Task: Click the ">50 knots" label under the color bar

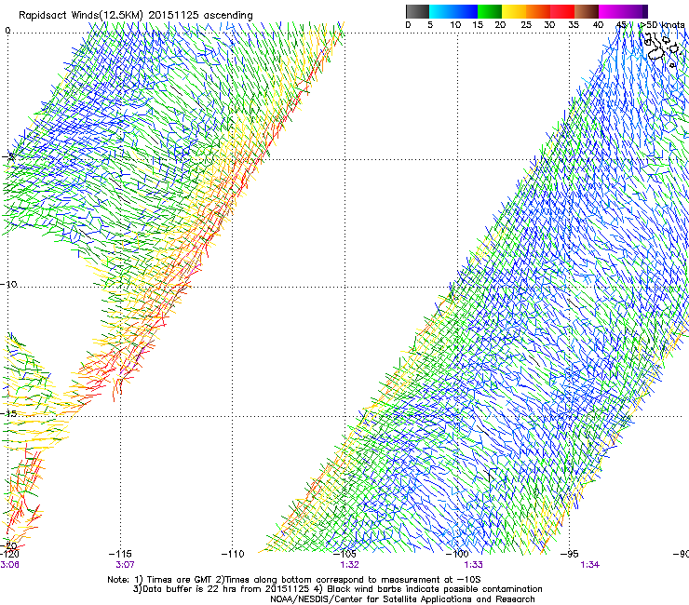Action: (662, 25)
